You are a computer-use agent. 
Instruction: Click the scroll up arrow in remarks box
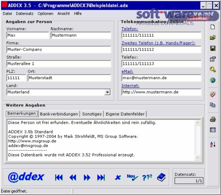198,123
